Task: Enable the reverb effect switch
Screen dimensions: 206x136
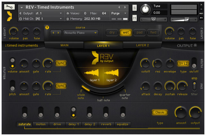Action: click(106, 112)
